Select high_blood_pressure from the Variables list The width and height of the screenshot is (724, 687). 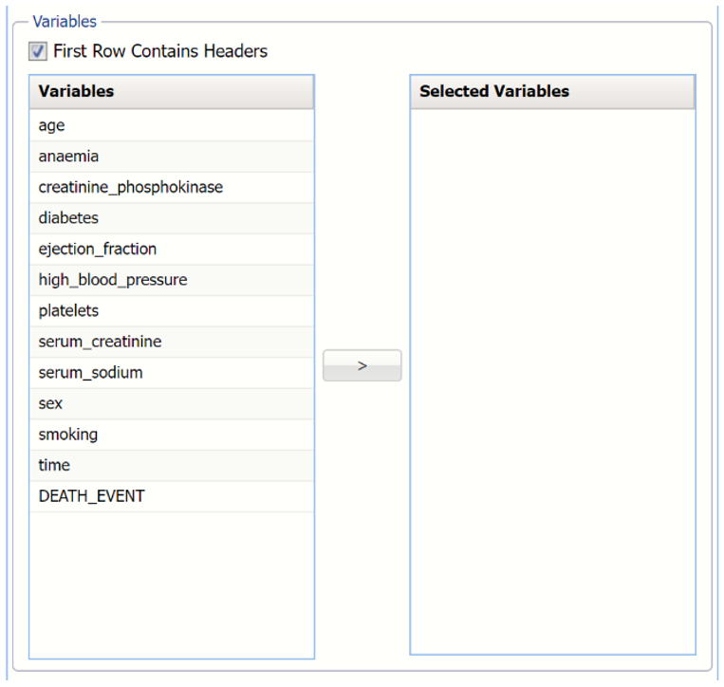[x=112, y=280]
